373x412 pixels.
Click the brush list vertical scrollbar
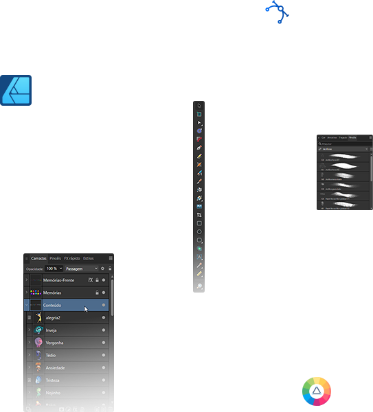point(371,169)
